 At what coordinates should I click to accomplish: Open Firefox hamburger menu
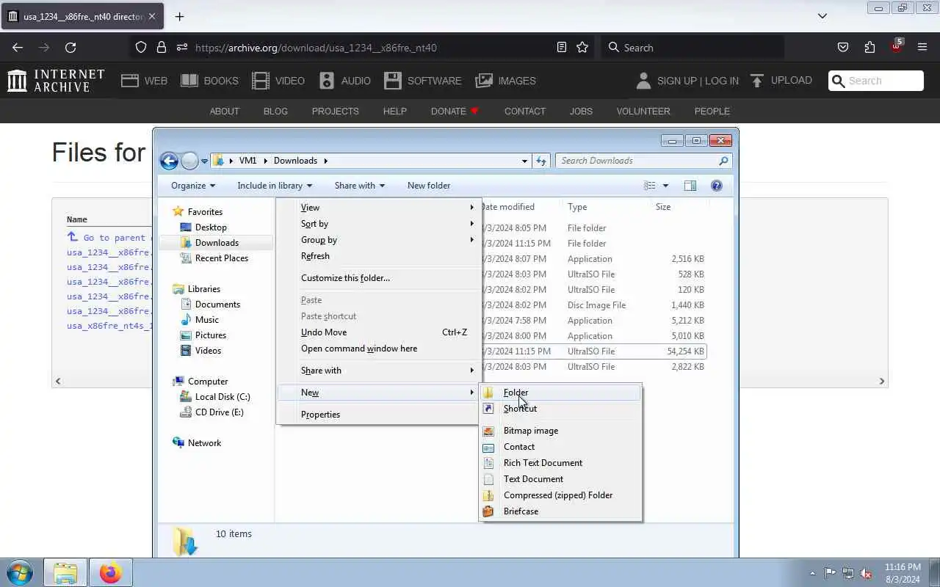coord(922,48)
